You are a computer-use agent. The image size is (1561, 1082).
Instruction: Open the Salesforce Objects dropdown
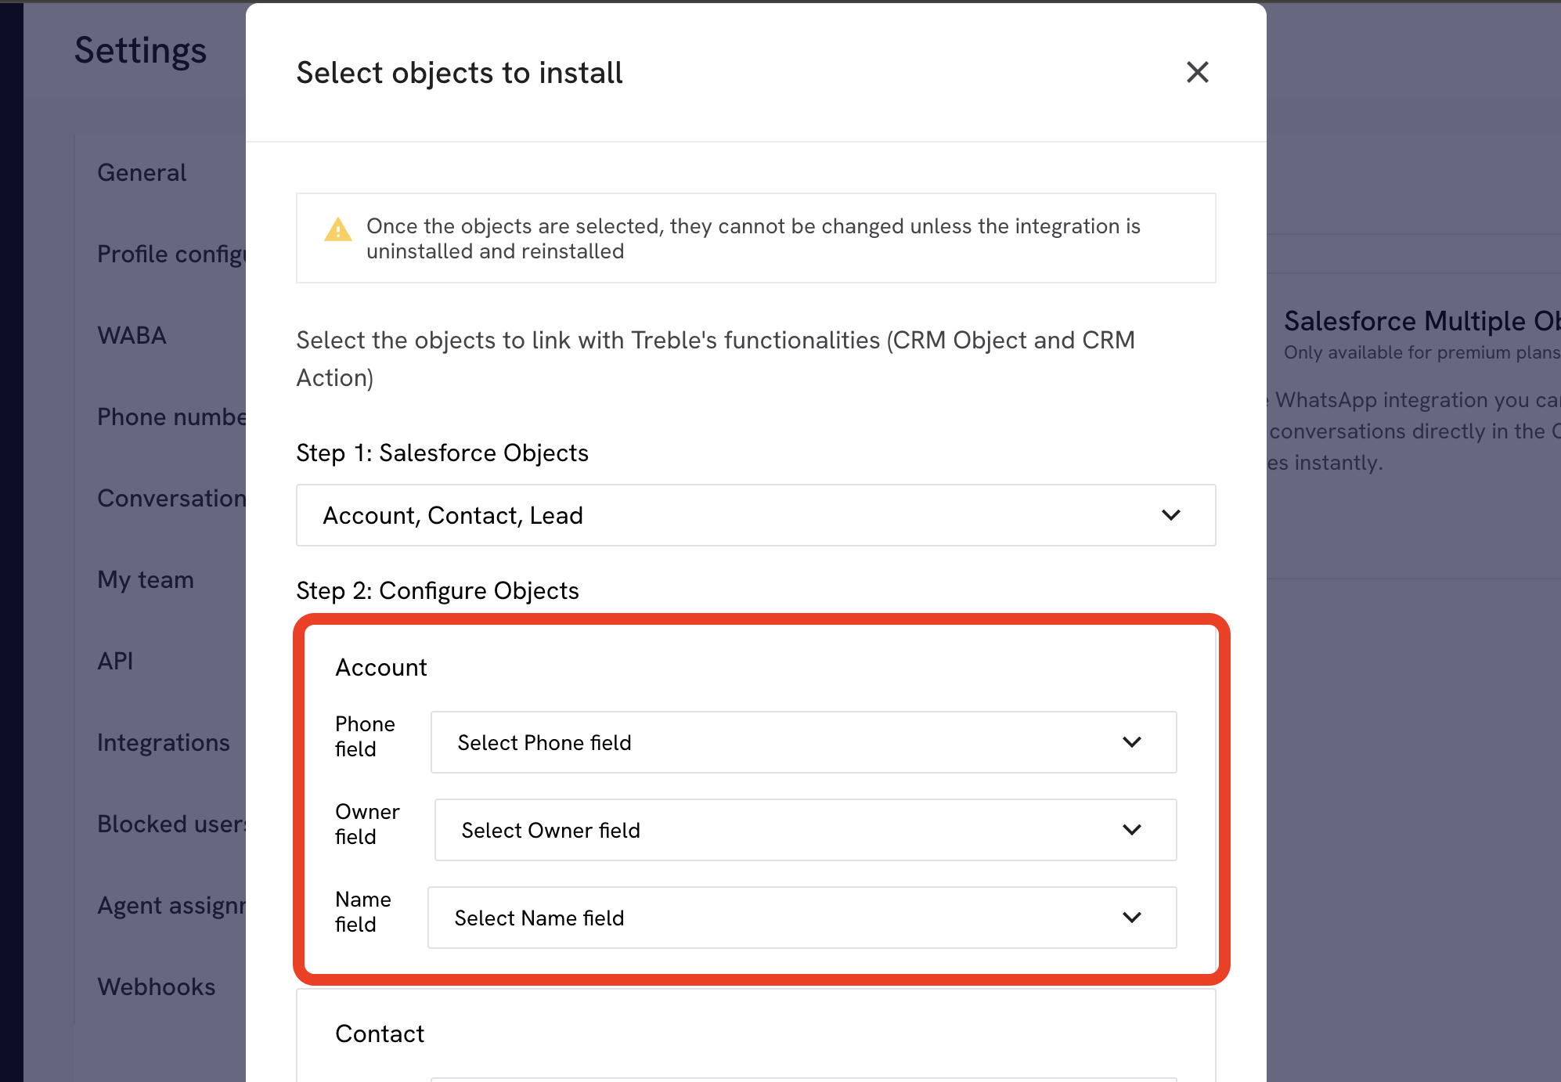755,515
